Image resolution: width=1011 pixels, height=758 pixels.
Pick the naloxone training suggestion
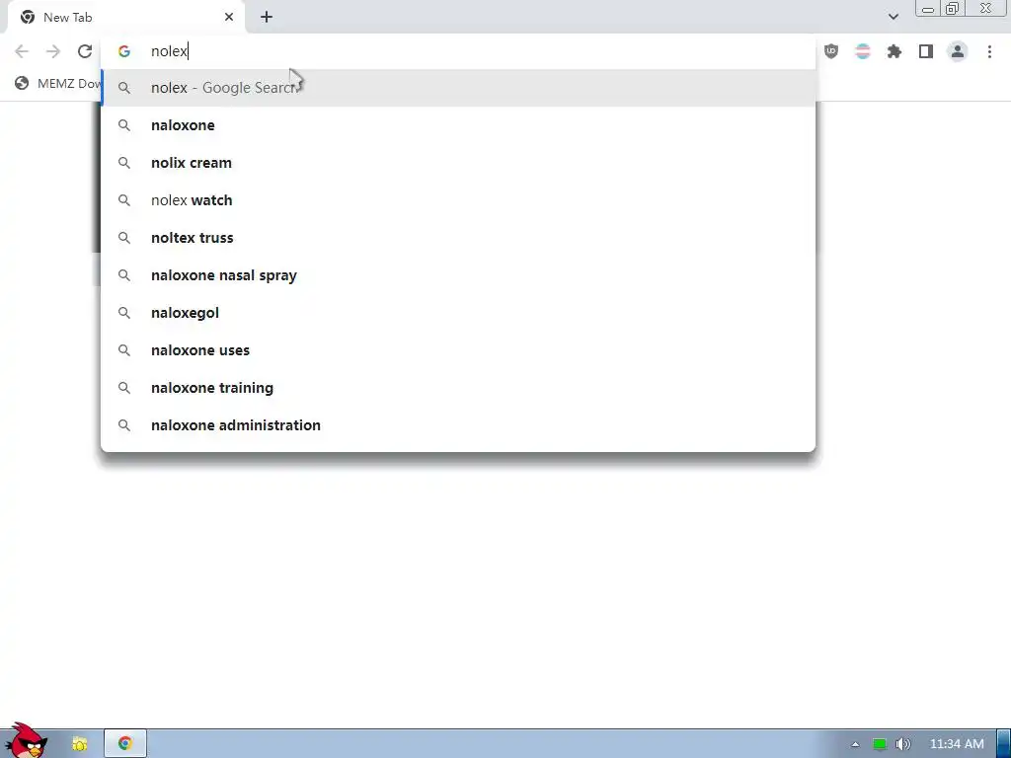(458, 387)
